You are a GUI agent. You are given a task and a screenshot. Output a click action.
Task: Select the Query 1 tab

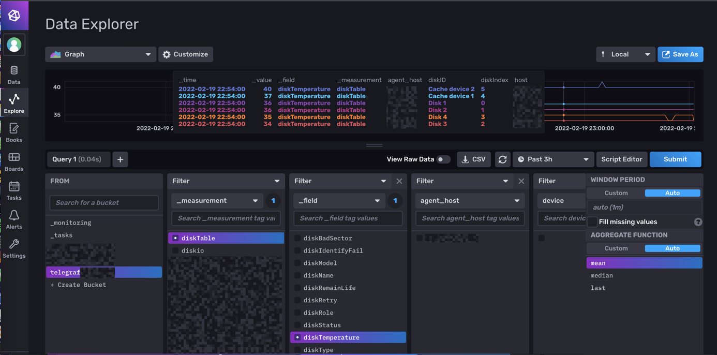pyautogui.click(x=78, y=159)
